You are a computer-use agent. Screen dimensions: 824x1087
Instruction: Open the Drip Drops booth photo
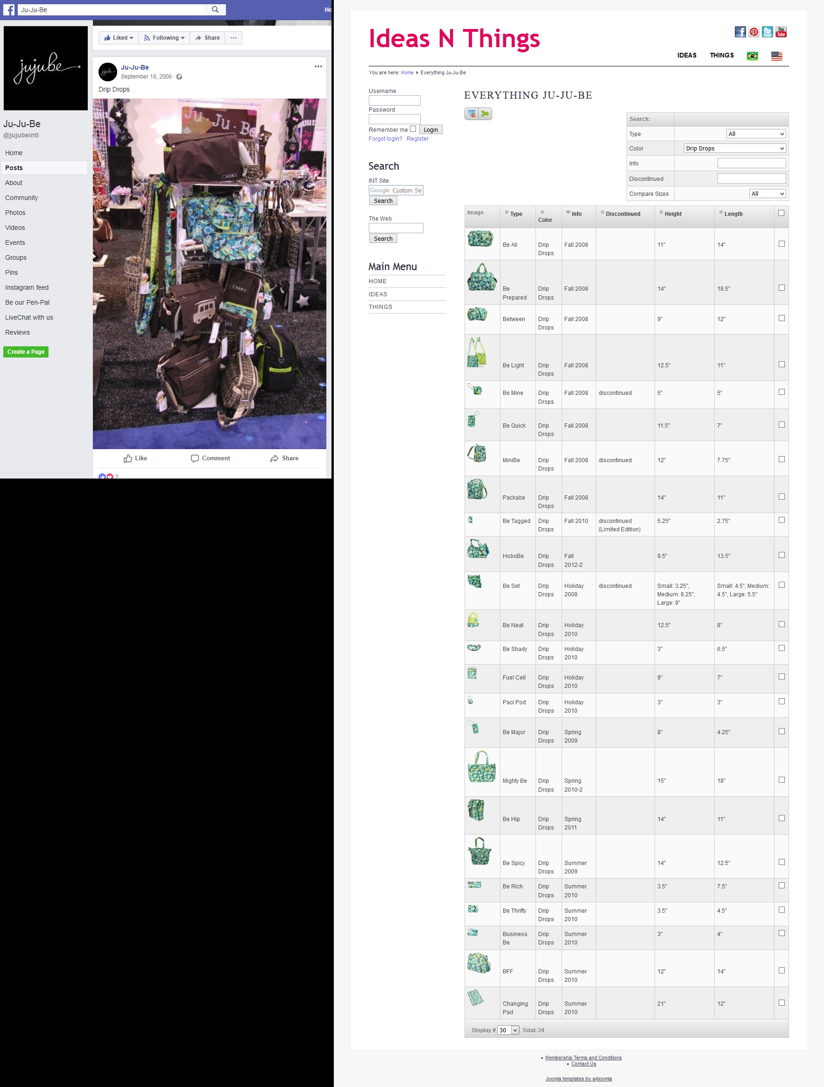(210, 274)
